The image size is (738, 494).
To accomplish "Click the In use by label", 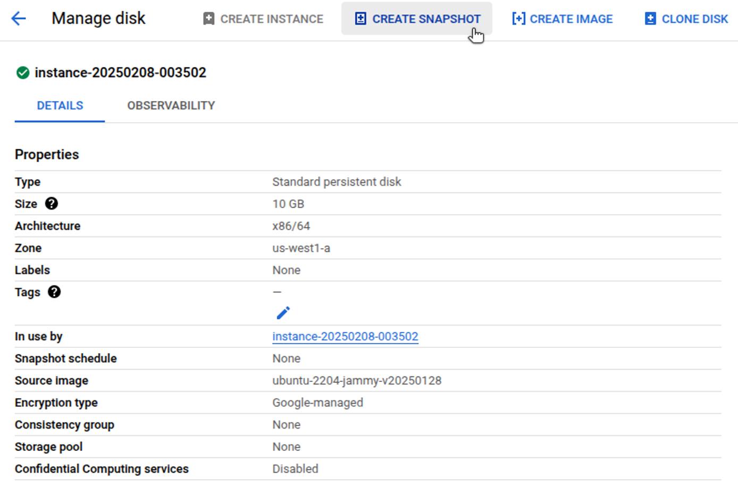I will tap(39, 337).
